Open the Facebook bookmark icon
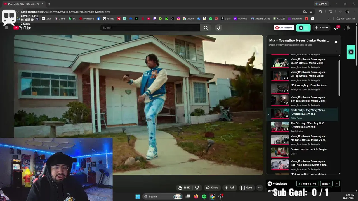Image resolution: width=358 pixels, height=201 pixels. click(x=99, y=19)
